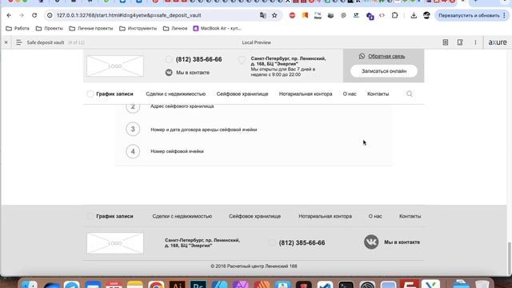Viewport: 512px width, 288px height.
Task: Click the VK icon beside header 'Мы в контакте'
Action: tap(169, 73)
